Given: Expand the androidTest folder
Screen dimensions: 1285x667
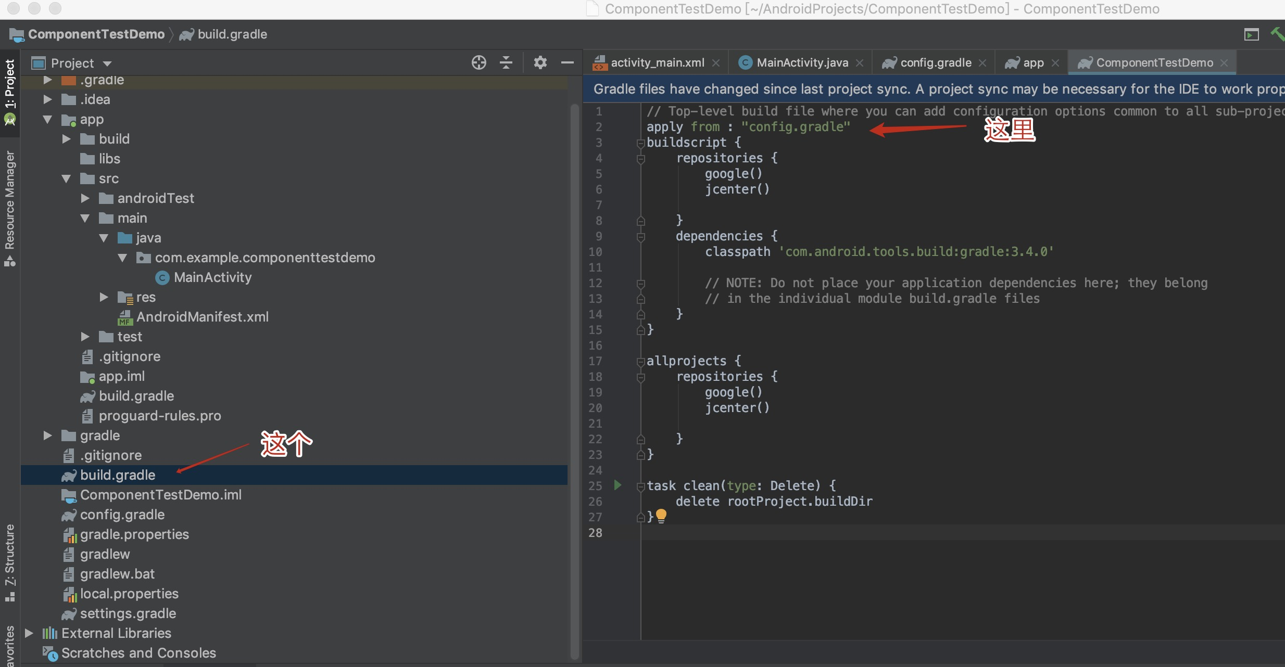Looking at the screenshot, I should click(x=85, y=198).
